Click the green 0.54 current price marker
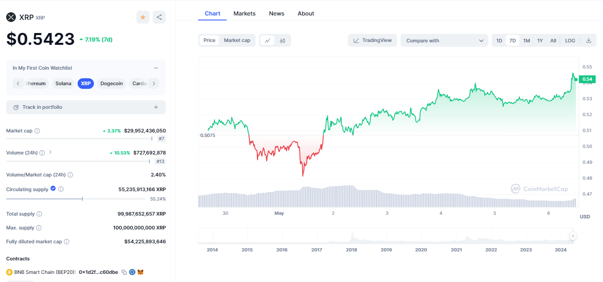 pos(587,79)
